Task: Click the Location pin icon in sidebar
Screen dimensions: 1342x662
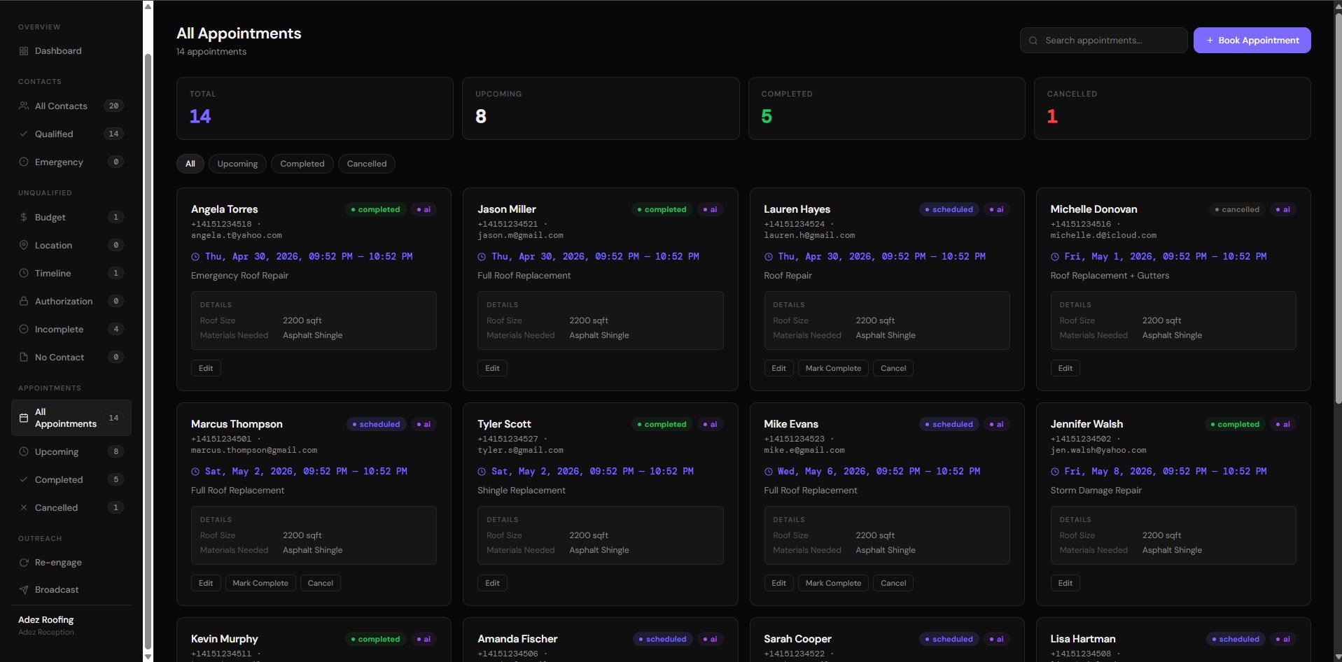Action: coord(24,245)
